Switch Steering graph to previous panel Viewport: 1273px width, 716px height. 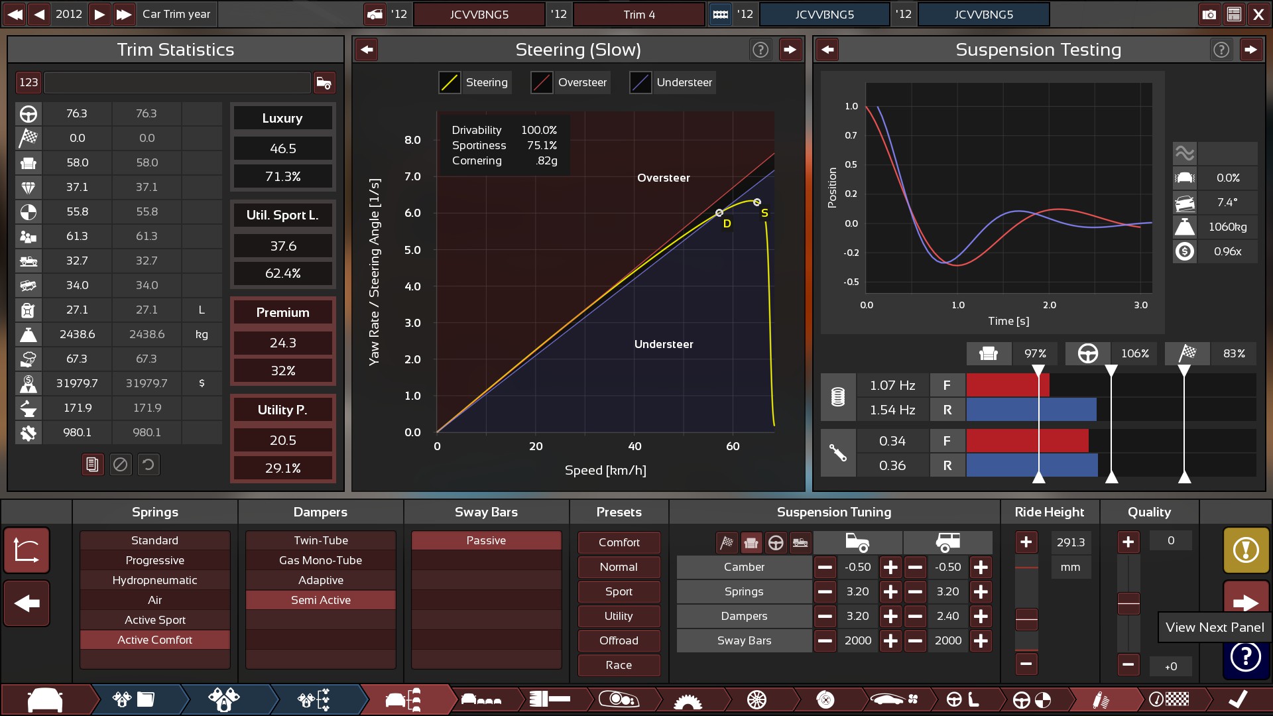pos(367,50)
